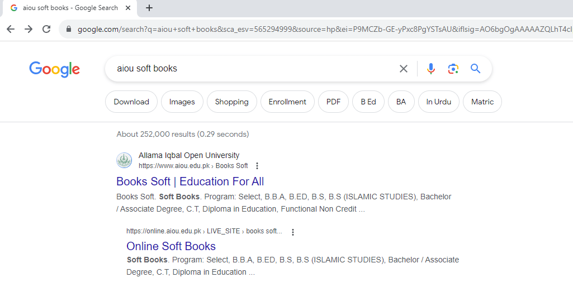Image resolution: width=573 pixels, height=292 pixels.
Task: Reload the page with the refresh icon
Action: coord(46,29)
